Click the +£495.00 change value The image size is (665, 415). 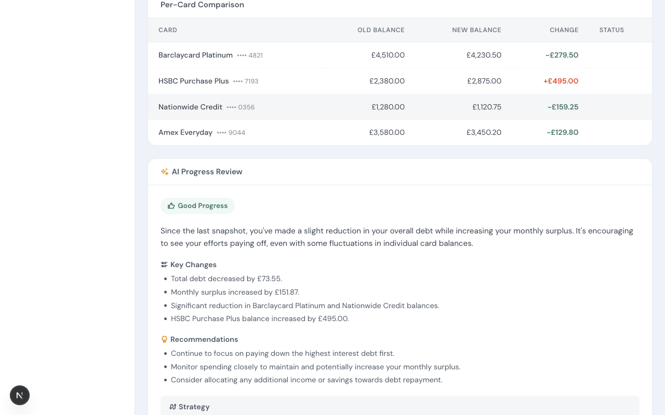561,81
